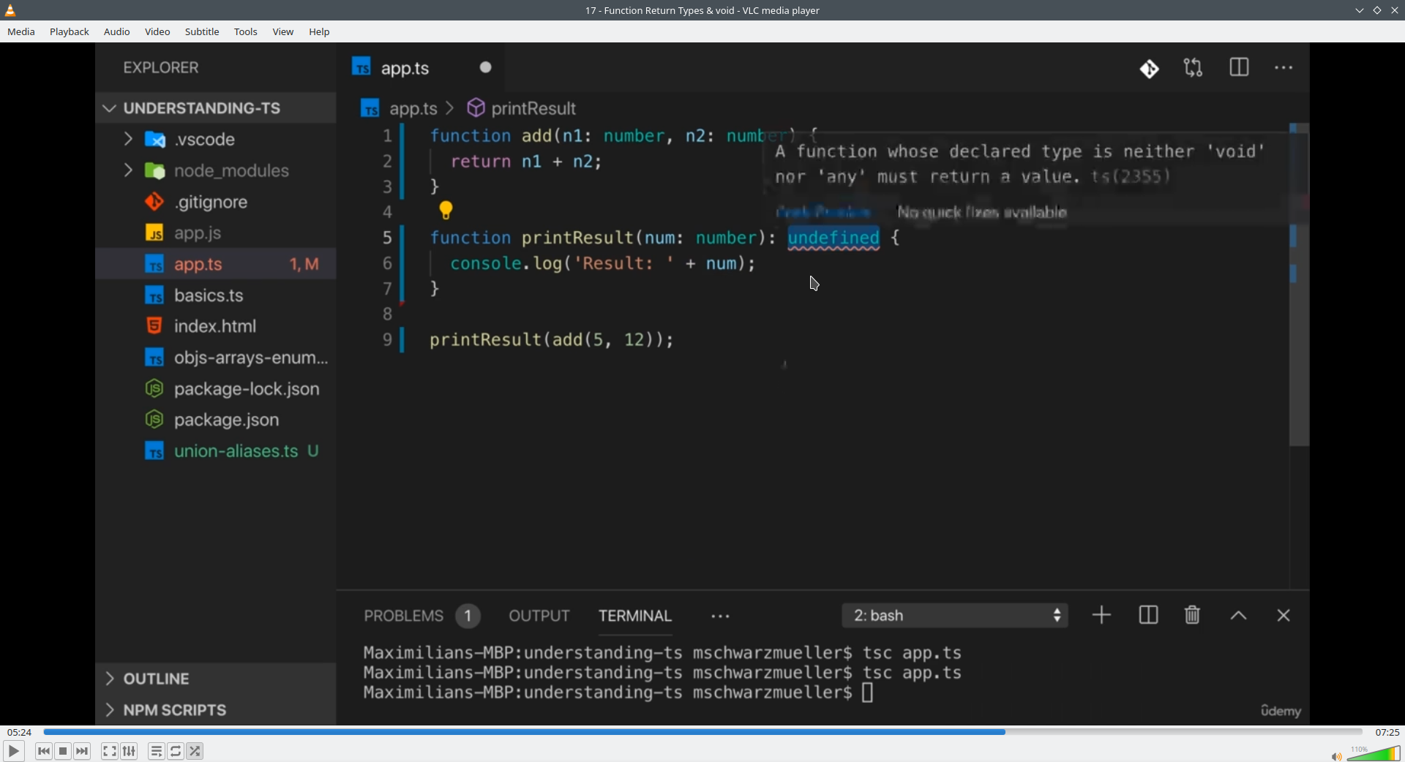The width and height of the screenshot is (1405, 762).
Task: Toggle loop repeat mode
Action: coord(176,751)
